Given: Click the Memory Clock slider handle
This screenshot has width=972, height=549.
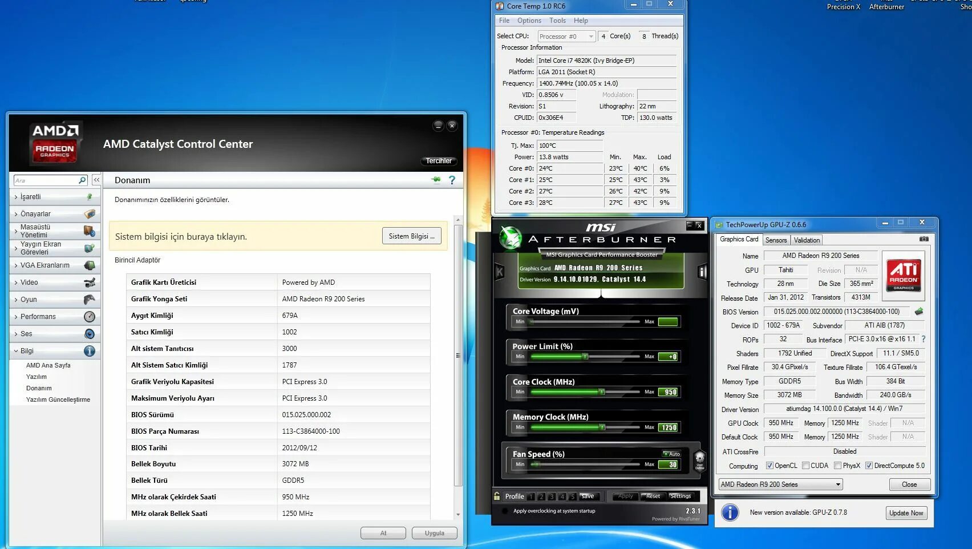Looking at the screenshot, I should 602,427.
